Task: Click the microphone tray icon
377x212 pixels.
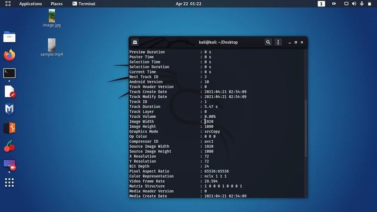Action: pyautogui.click(x=362, y=4)
